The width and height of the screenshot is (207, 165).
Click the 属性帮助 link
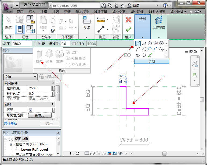(x=10, y=124)
